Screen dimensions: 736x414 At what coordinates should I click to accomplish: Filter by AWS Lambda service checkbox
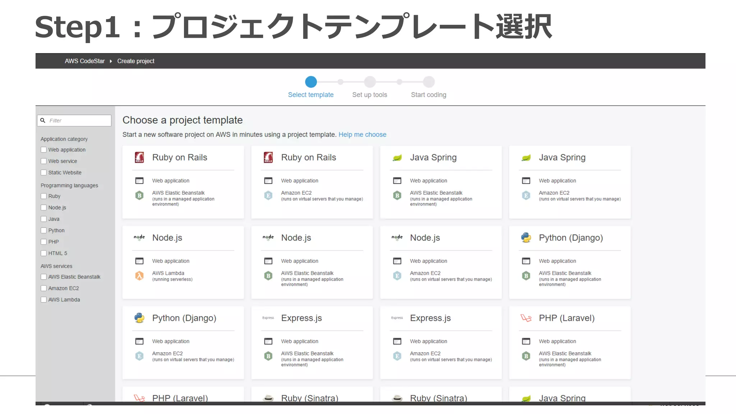(x=43, y=300)
